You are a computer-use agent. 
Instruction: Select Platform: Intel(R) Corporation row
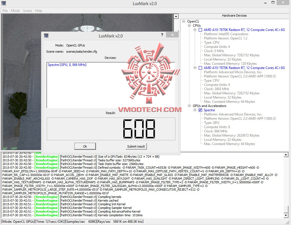click(226, 34)
